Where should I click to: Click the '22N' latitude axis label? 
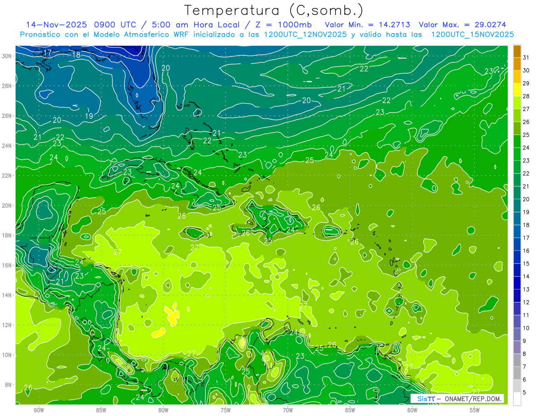coord(7,175)
